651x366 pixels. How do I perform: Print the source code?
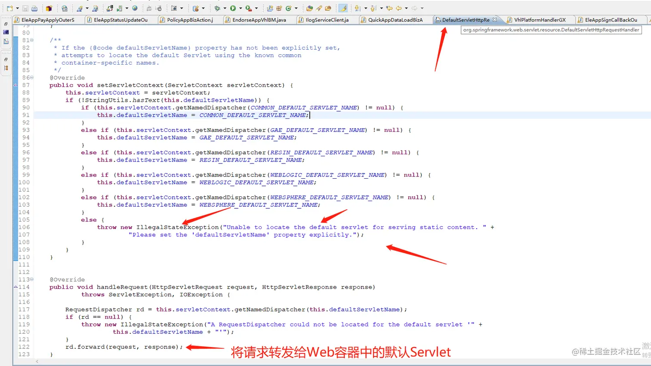34,8
